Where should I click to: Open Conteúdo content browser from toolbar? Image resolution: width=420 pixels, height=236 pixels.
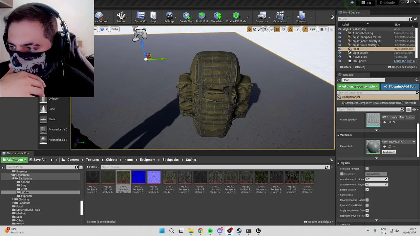tap(140, 17)
